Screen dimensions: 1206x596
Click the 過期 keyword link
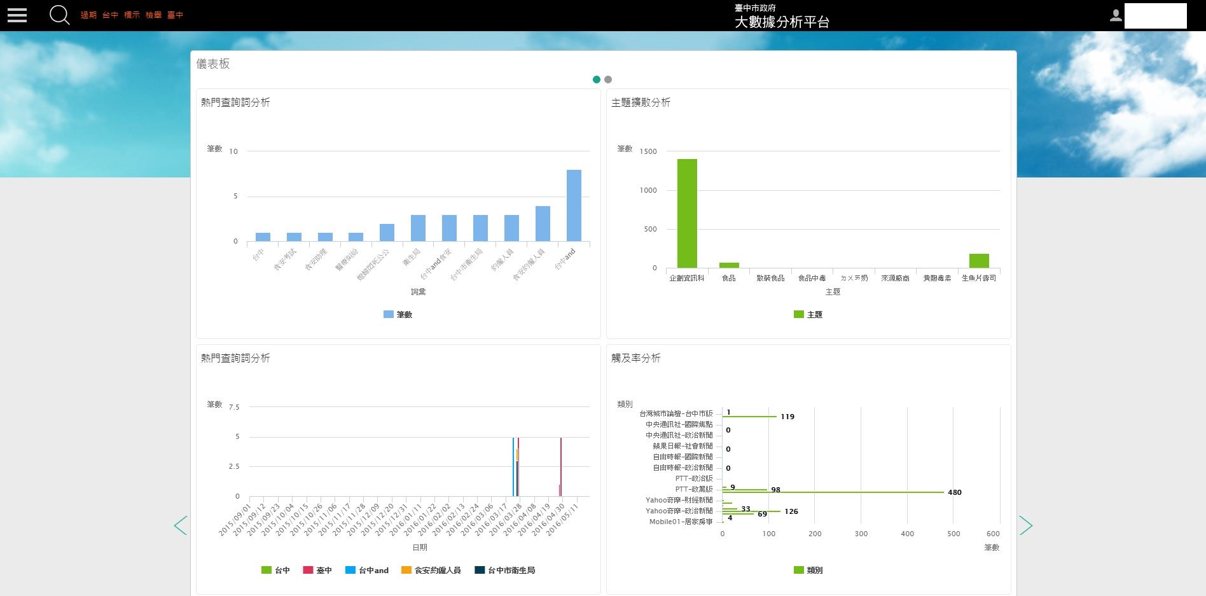coord(88,15)
